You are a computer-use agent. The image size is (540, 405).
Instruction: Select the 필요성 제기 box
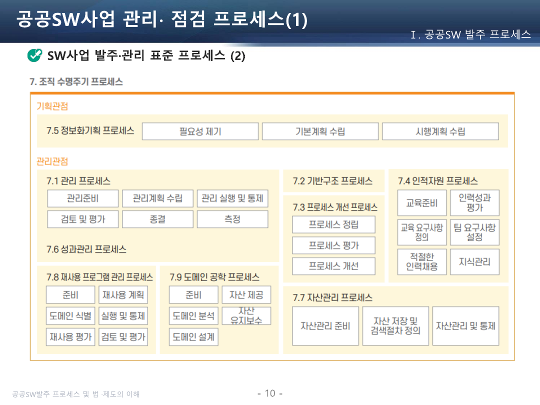click(x=200, y=131)
